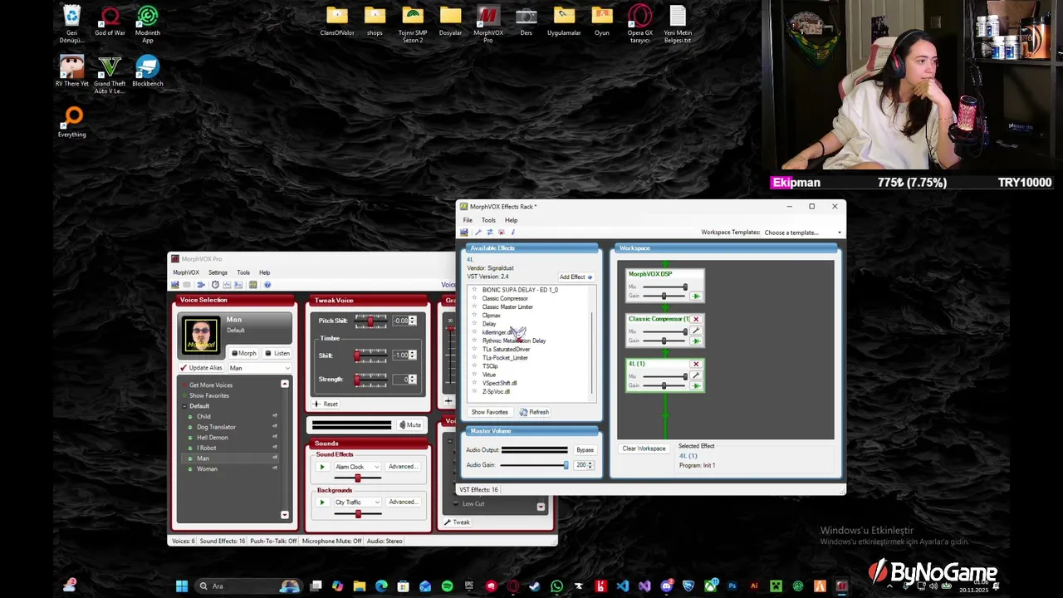This screenshot has height=598, width=1063.
Task: Click Pitch Shift slider
Action: [x=371, y=321]
